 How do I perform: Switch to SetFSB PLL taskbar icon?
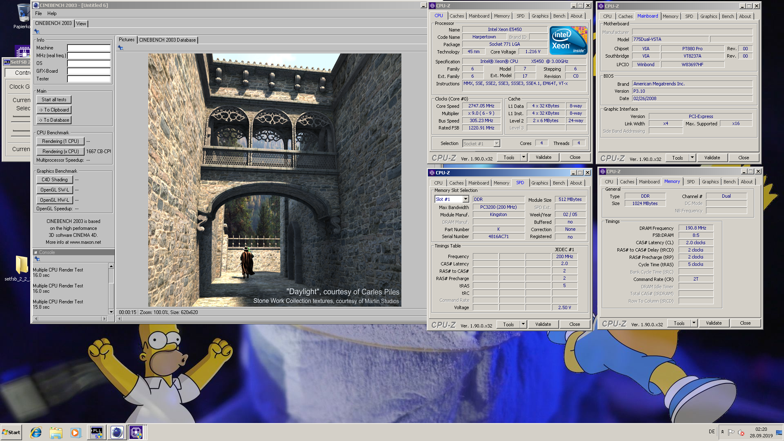point(97,432)
